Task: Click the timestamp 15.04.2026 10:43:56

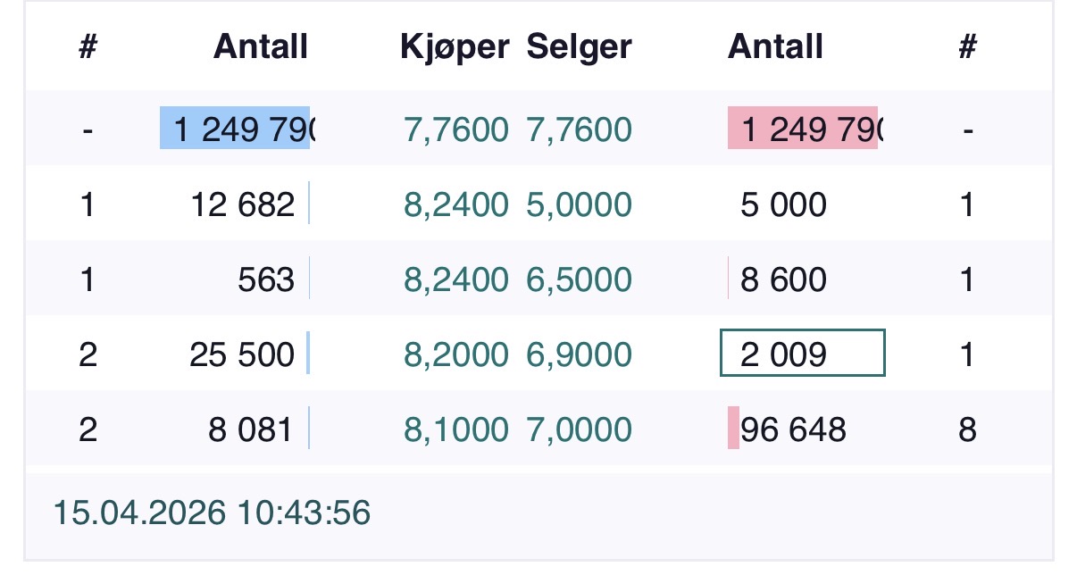Action: [x=212, y=513]
